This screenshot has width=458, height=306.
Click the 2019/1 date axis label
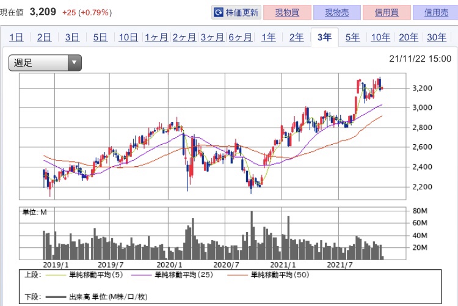[x=56, y=265]
